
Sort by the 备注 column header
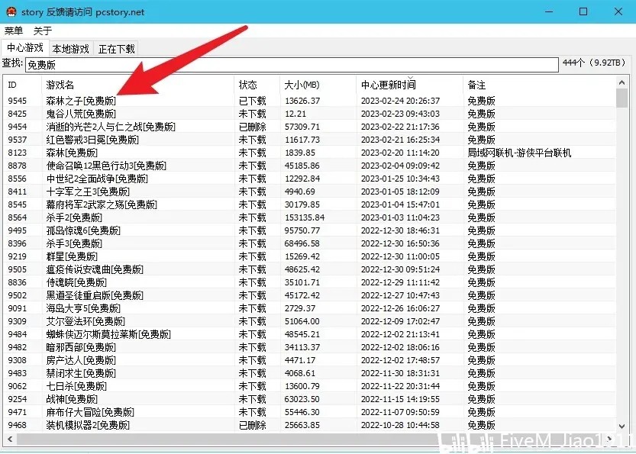539,85
